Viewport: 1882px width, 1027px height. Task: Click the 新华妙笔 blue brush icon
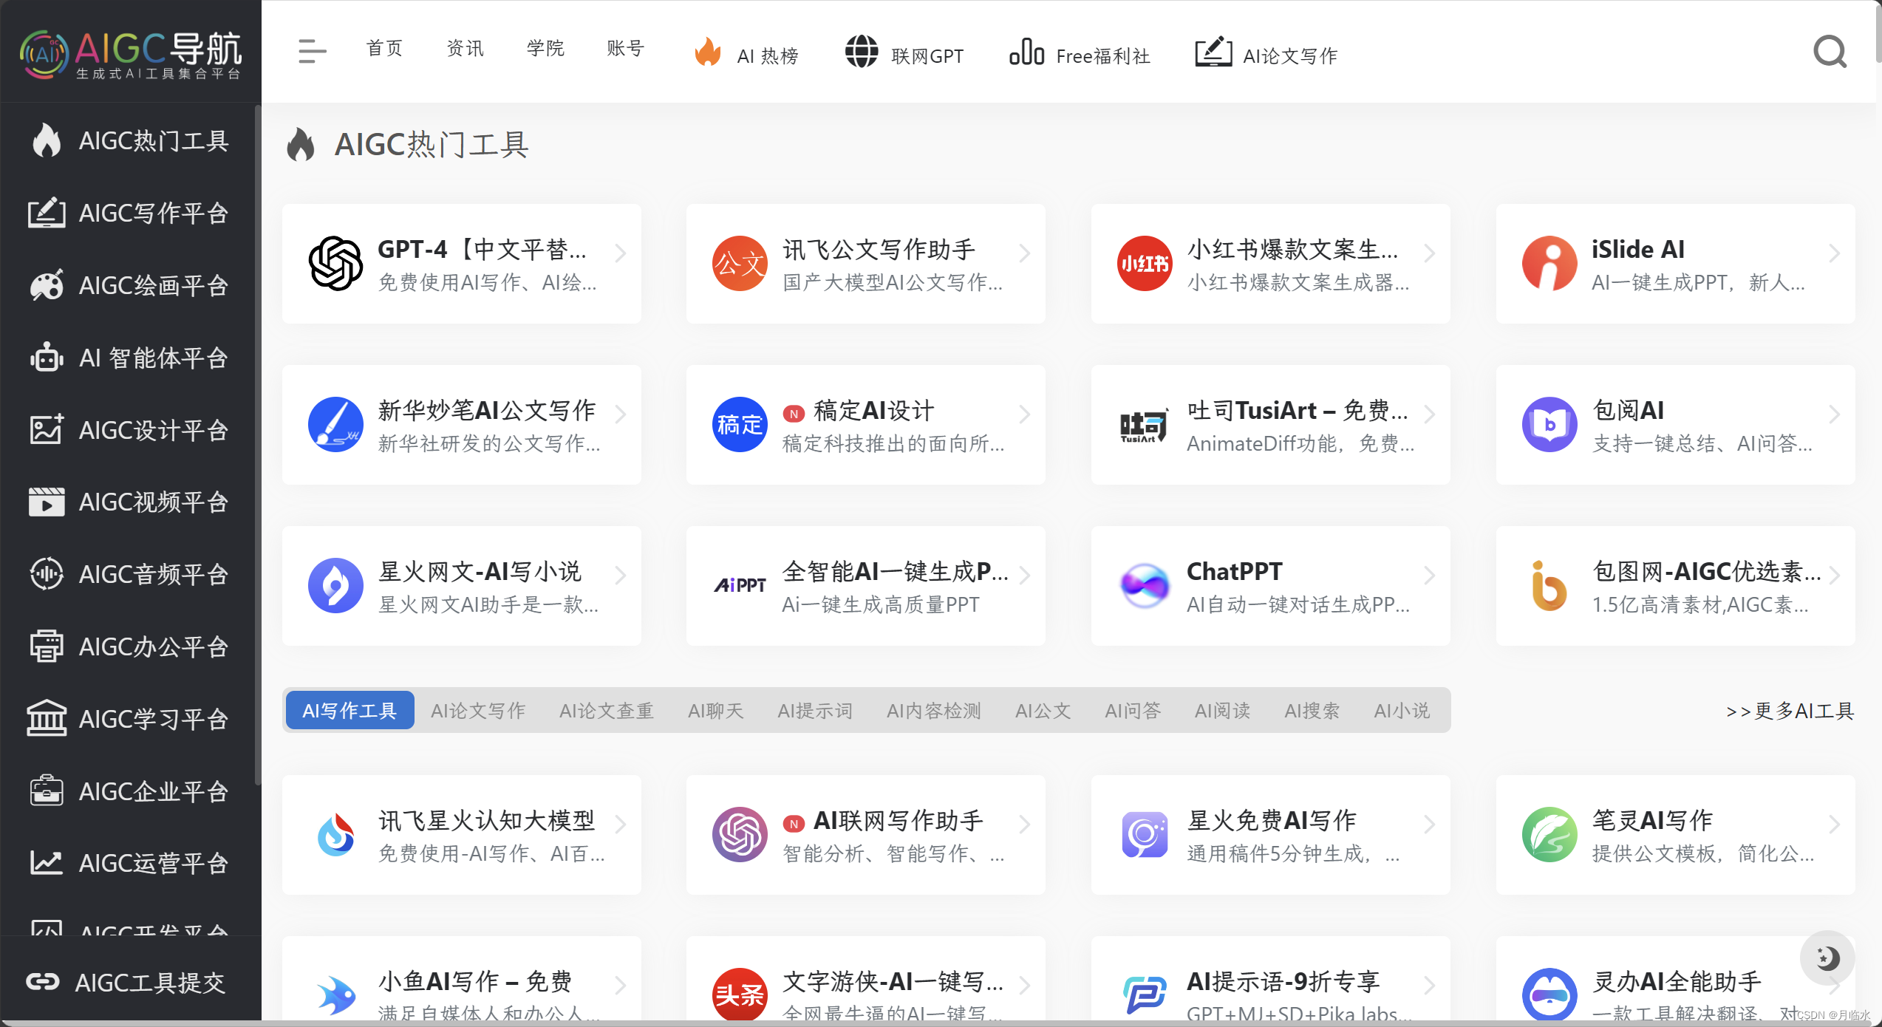(335, 425)
